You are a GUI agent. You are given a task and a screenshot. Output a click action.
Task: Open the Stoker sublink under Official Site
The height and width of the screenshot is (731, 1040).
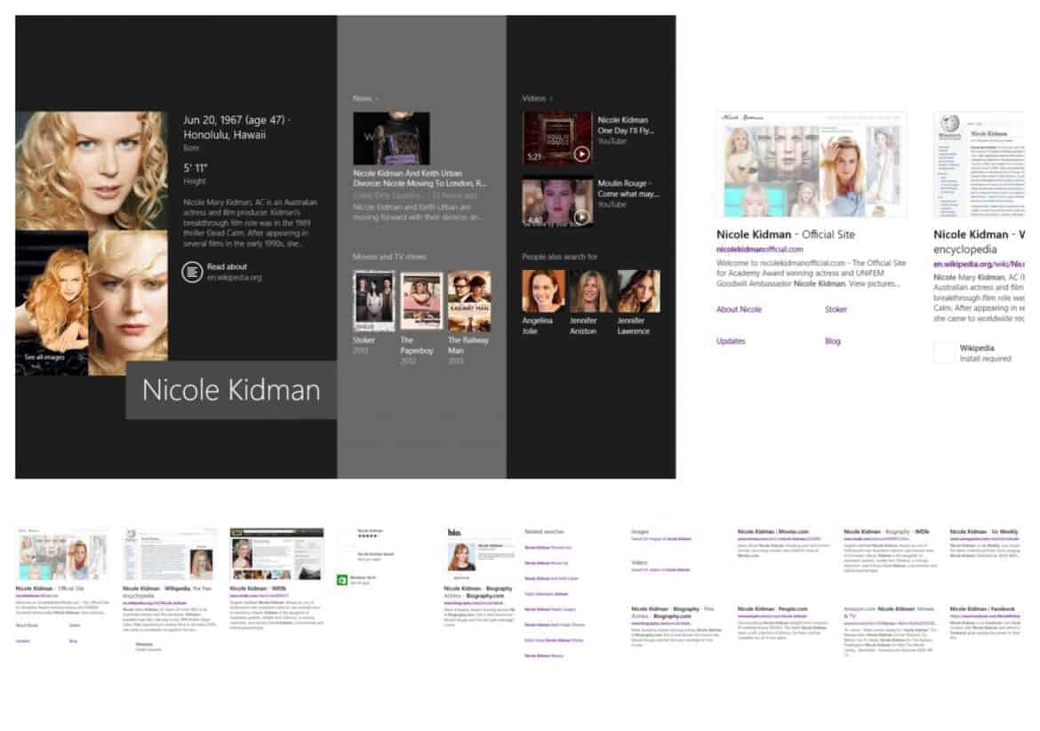click(x=836, y=309)
